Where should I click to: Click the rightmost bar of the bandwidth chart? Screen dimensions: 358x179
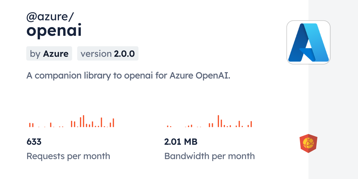[251, 124]
